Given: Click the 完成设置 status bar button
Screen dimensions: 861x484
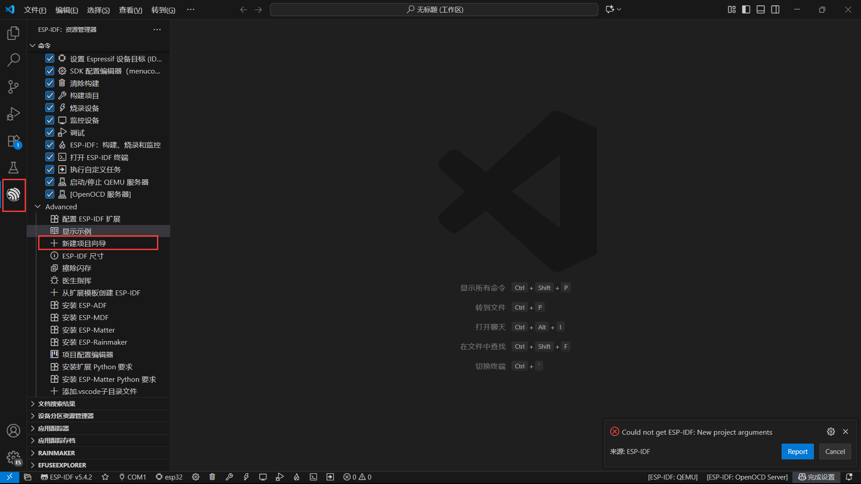Looking at the screenshot, I should coord(817,477).
